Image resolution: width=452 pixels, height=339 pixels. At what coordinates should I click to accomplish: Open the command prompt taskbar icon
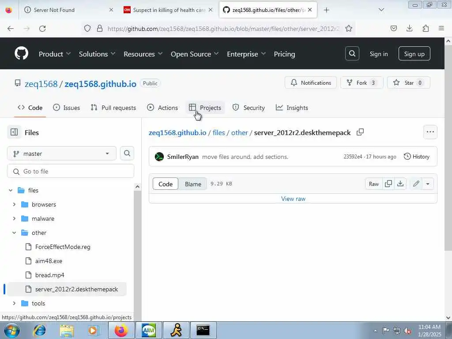point(203,330)
